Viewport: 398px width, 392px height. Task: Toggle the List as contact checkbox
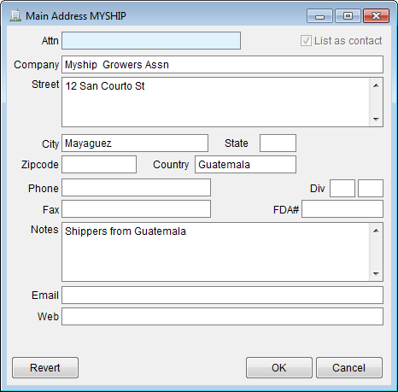pos(306,41)
